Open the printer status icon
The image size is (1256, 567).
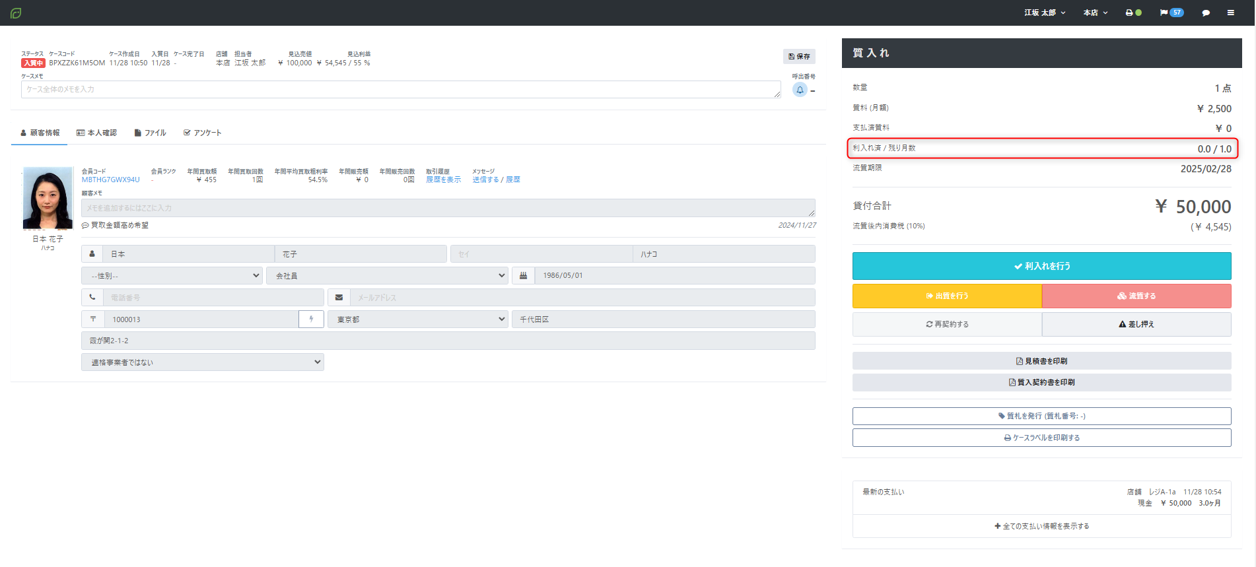1133,13
